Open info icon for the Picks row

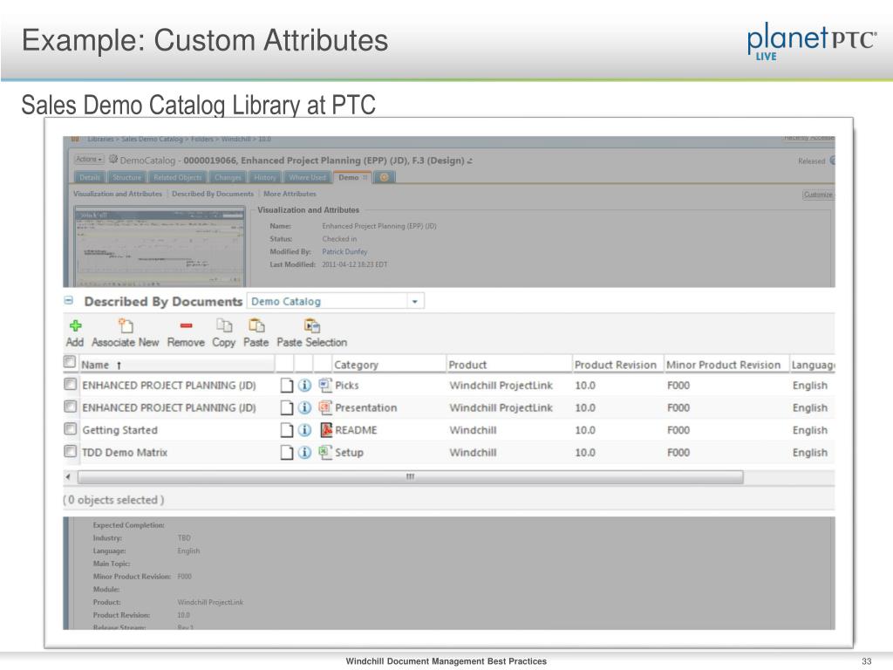pos(304,386)
